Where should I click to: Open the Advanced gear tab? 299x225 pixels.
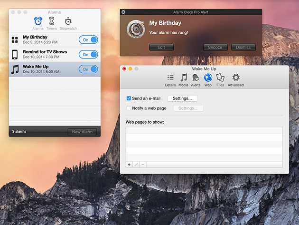(x=236, y=80)
